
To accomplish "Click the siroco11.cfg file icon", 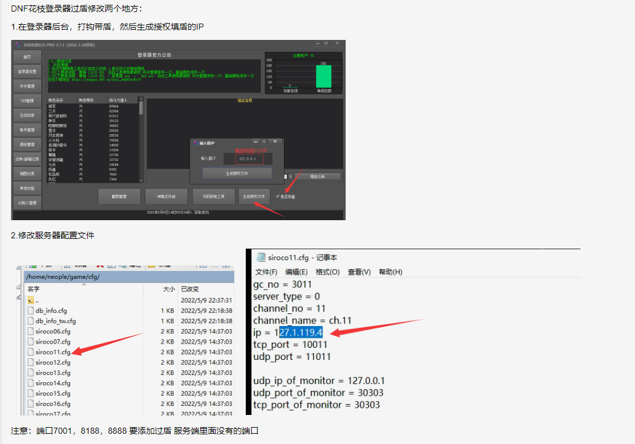I will 31,351.
